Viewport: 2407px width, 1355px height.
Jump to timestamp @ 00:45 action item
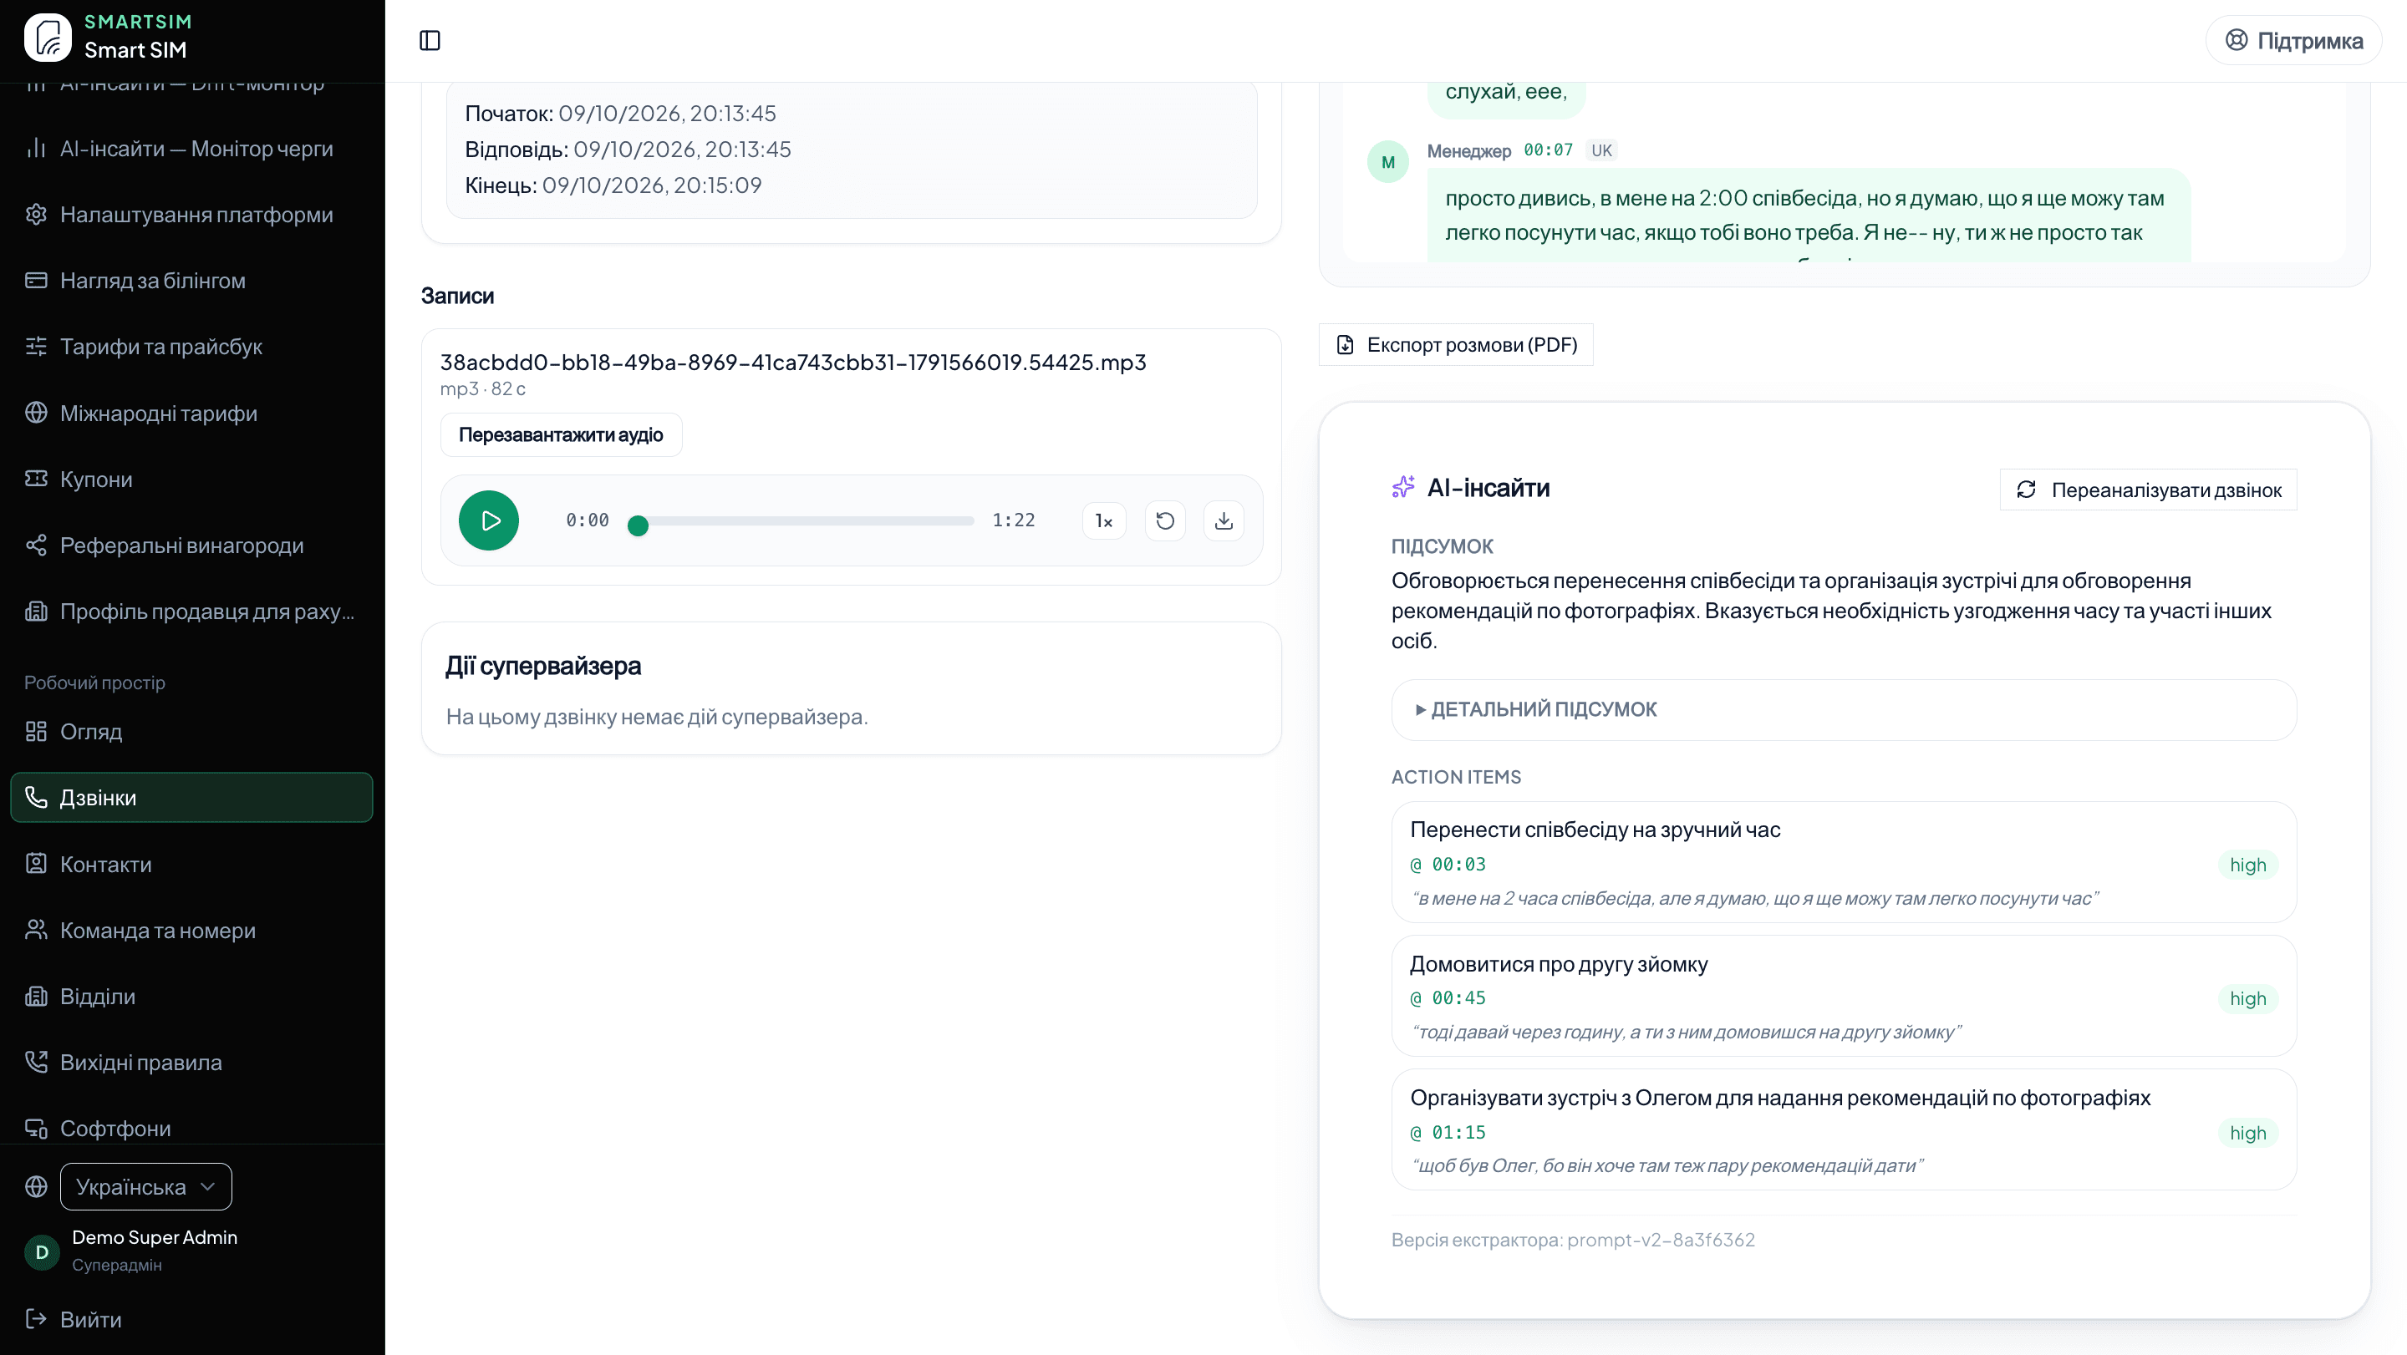pos(1448,998)
